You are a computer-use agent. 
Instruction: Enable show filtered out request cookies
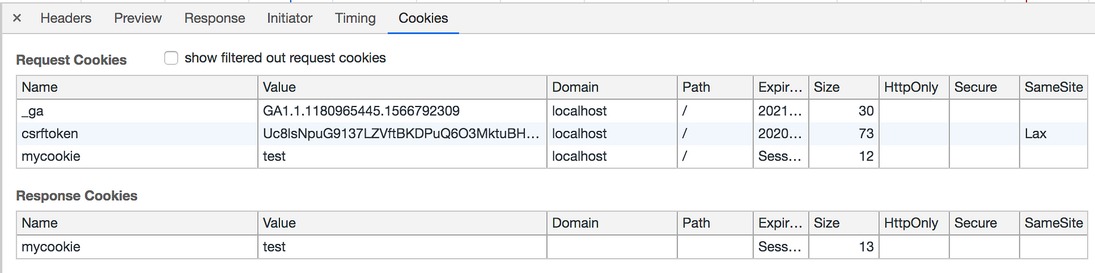[x=172, y=58]
